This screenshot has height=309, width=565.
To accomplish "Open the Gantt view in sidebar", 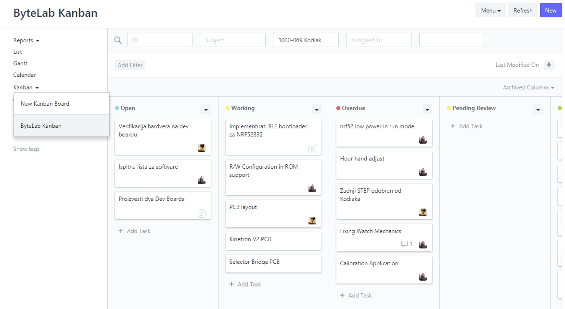I will [20, 63].
